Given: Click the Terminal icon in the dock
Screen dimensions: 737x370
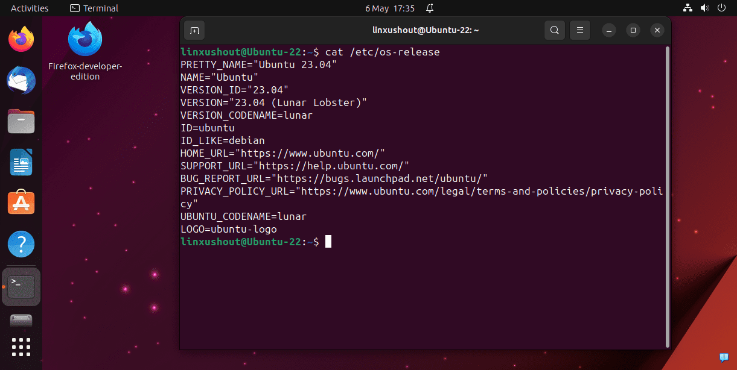Looking at the screenshot, I should [x=21, y=286].
